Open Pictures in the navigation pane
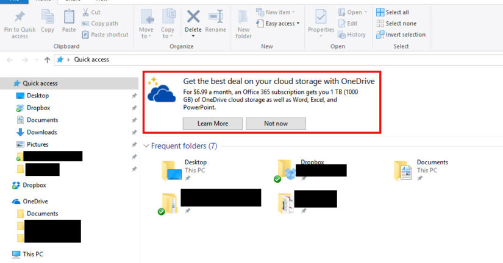This screenshot has width=503, height=263. point(38,144)
